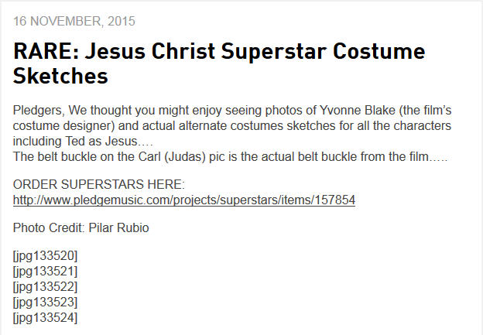Select the [jpg133520] image placeholder
The width and height of the screenshot is (483, 335).
coord(46,256)
